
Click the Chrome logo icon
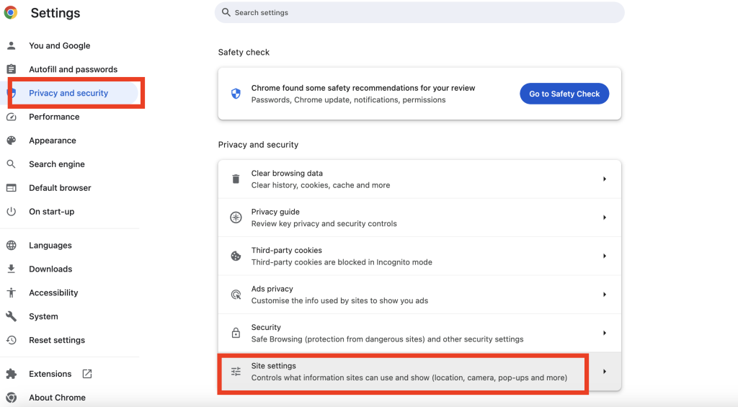11,13
